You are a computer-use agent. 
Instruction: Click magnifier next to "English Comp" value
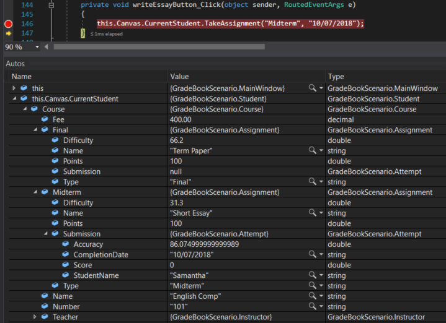point(312,296)
